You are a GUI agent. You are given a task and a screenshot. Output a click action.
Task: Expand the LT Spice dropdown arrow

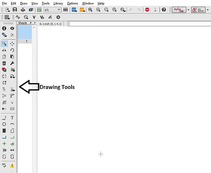point(208,10)
